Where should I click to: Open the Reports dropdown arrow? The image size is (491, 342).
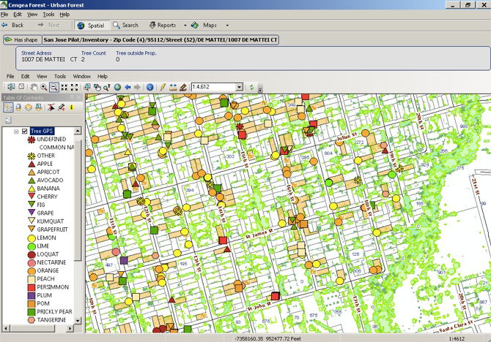coord(185,25)
